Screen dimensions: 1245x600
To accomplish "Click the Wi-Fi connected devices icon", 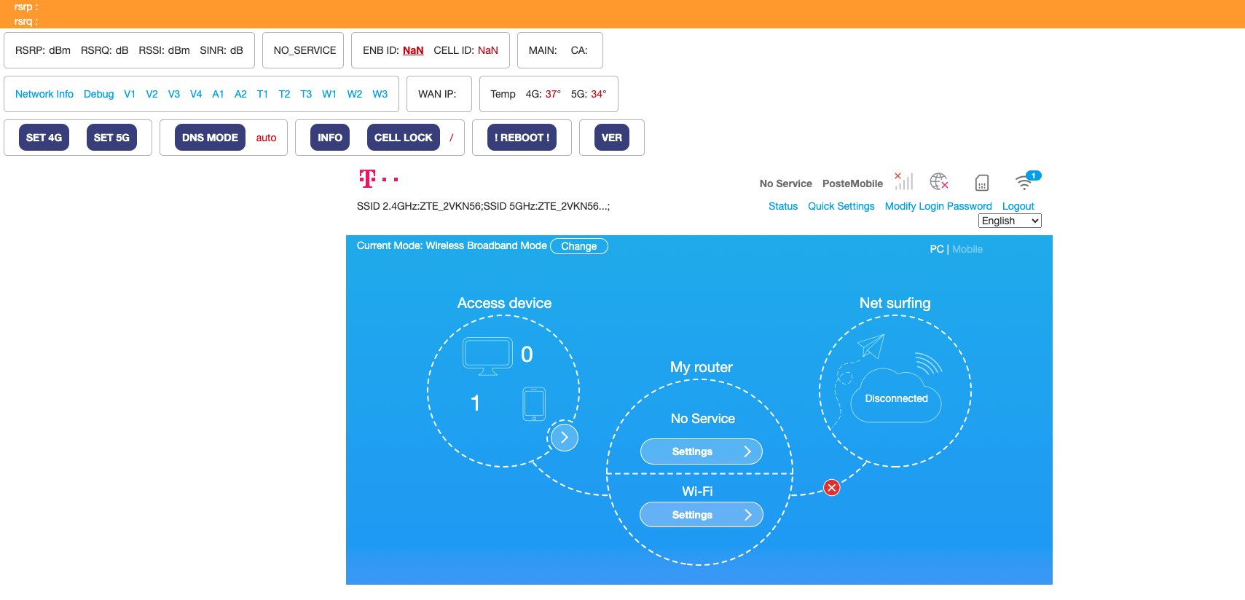I will (x=1025, y=181).
